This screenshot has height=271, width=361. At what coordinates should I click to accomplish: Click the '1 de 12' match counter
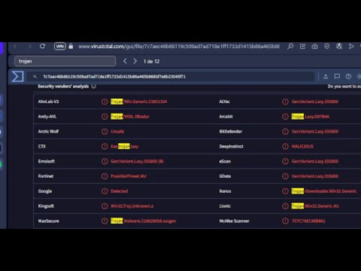(151, 61)
